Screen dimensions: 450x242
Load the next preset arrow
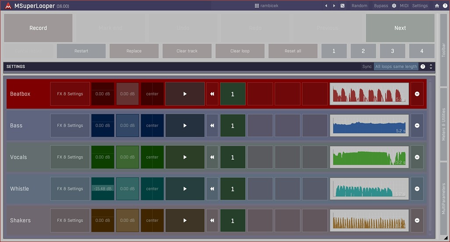334,6
